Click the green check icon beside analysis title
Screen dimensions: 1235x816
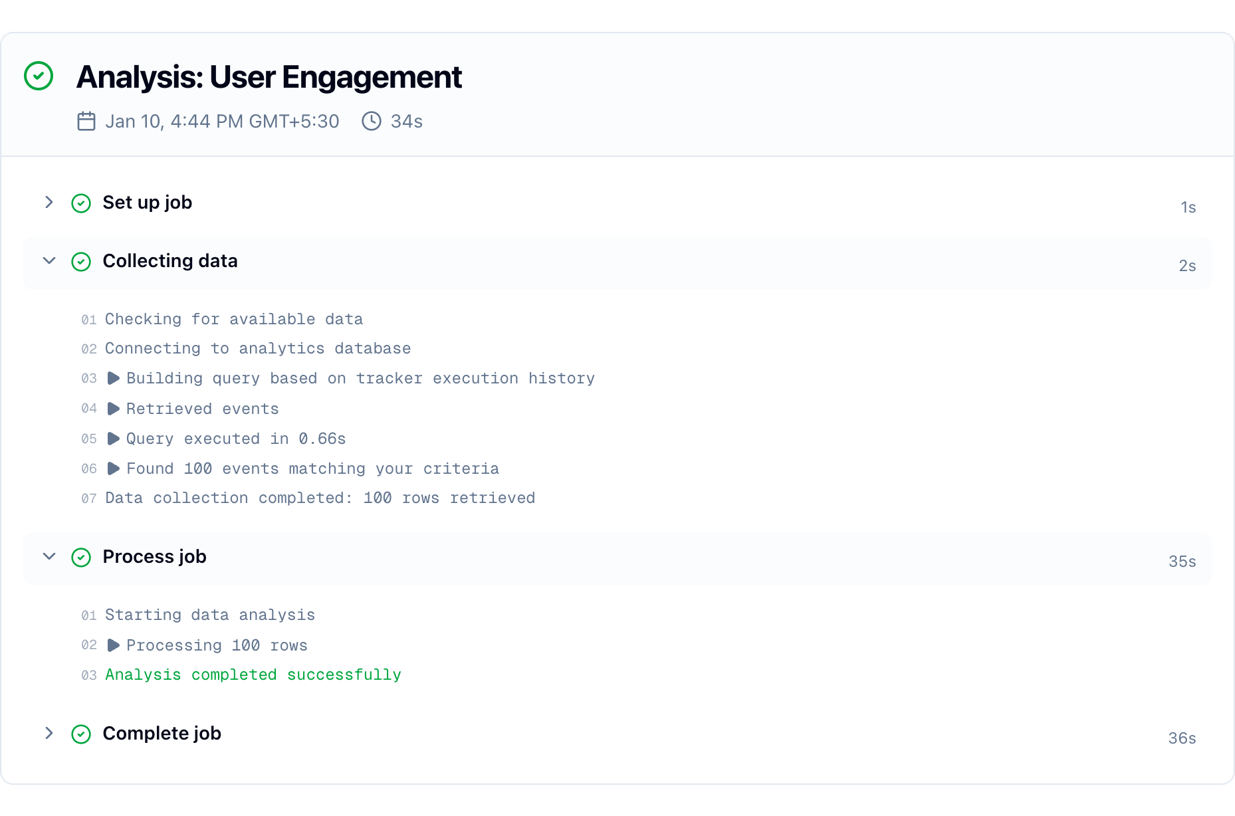39,76
